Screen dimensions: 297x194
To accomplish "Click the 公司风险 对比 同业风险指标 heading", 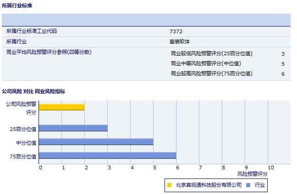I will pyautogui.click(x=33, y=91).
